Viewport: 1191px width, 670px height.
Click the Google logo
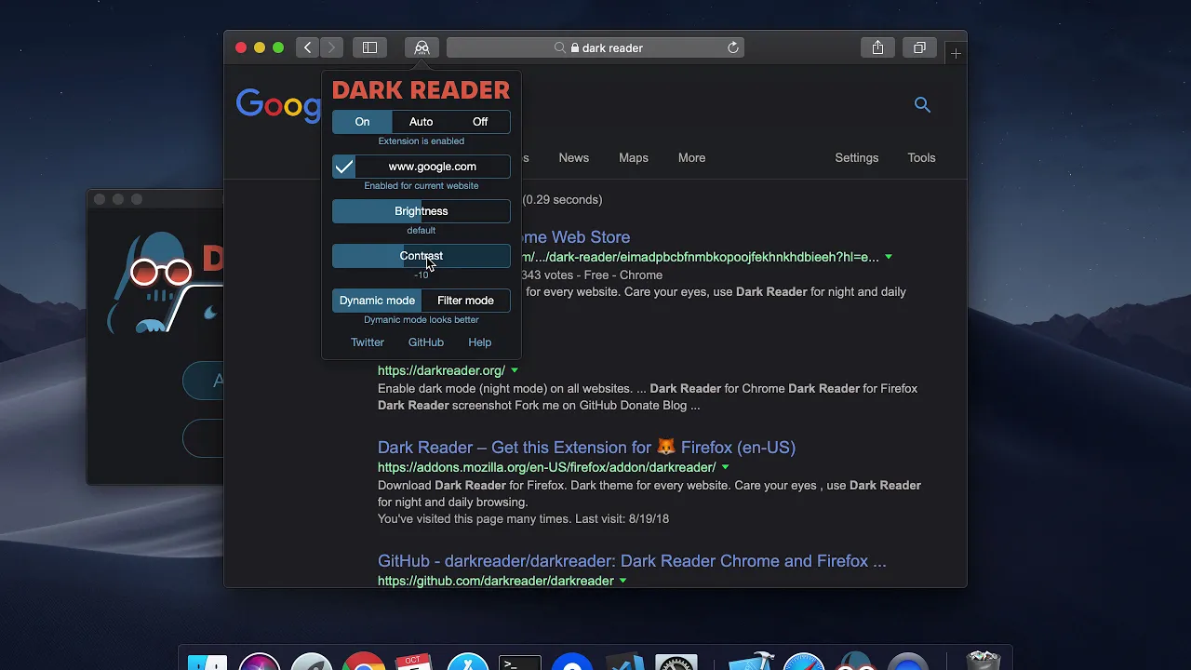tap(278, 105)
